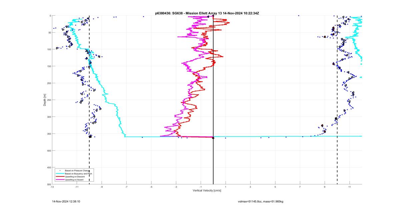Click positive x-axis tick label '9'
The width and height of the screenshot is (400, 207).
[325, 187]
